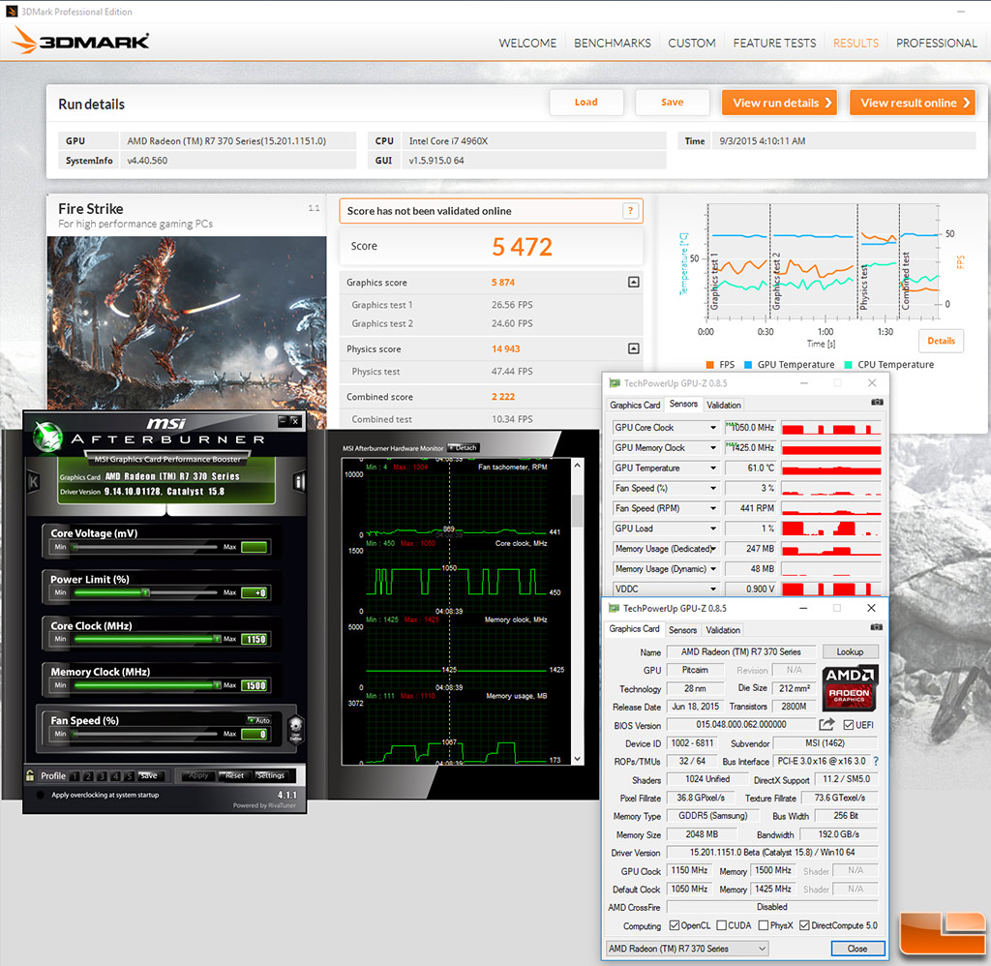Screen dimensions: 991x966
Task: Click the Kombustor K icon in Afterburner
Action: point(34,482)
